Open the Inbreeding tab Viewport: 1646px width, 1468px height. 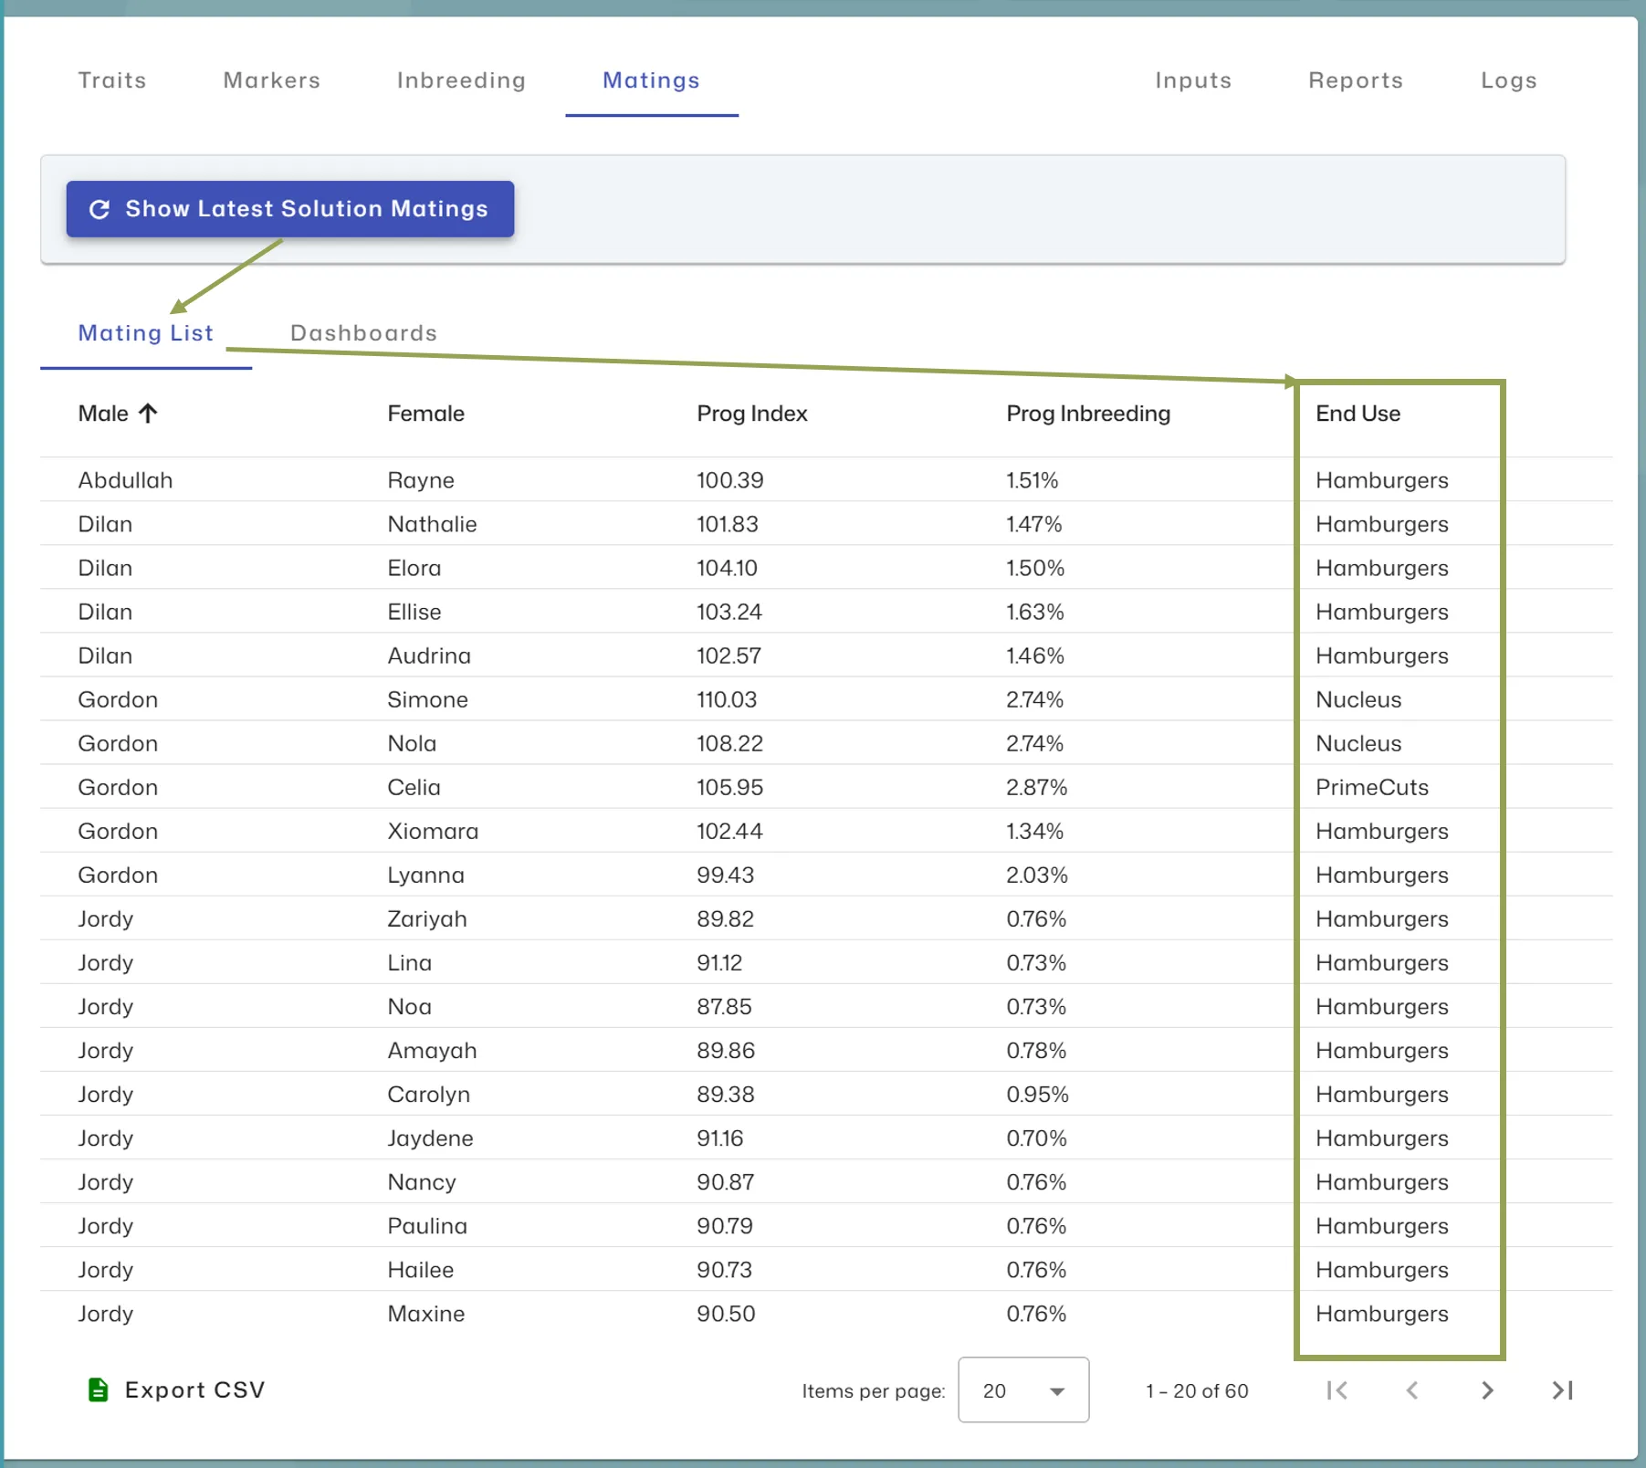point(461,80)
